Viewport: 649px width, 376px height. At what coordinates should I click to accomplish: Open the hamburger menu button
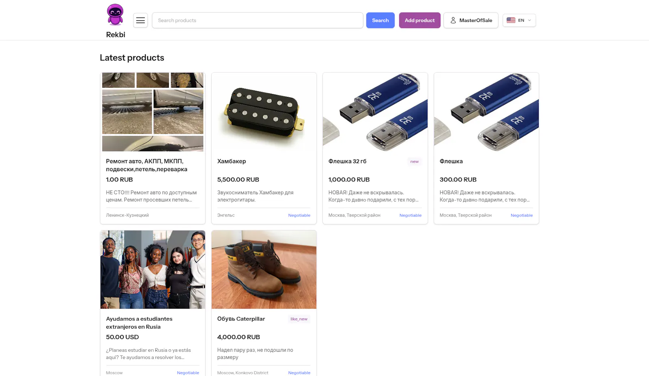pos(140,20)
